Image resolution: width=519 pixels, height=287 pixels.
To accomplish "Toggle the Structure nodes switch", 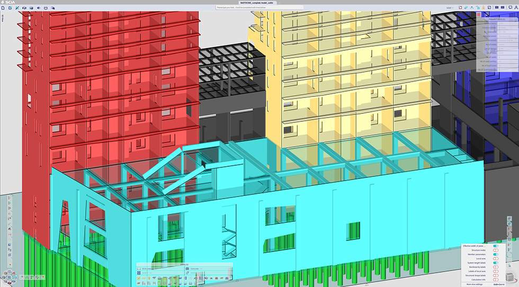I will point(496,250).
